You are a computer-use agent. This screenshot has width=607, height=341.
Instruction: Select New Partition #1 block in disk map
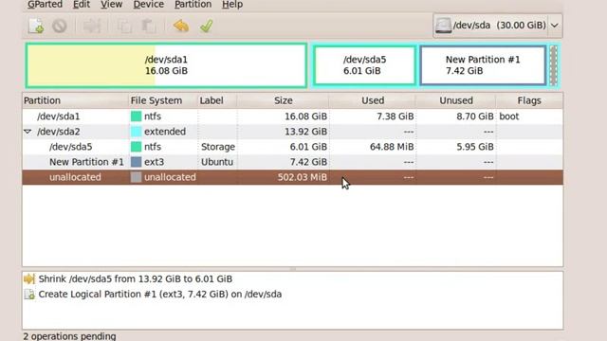[483, 65]
